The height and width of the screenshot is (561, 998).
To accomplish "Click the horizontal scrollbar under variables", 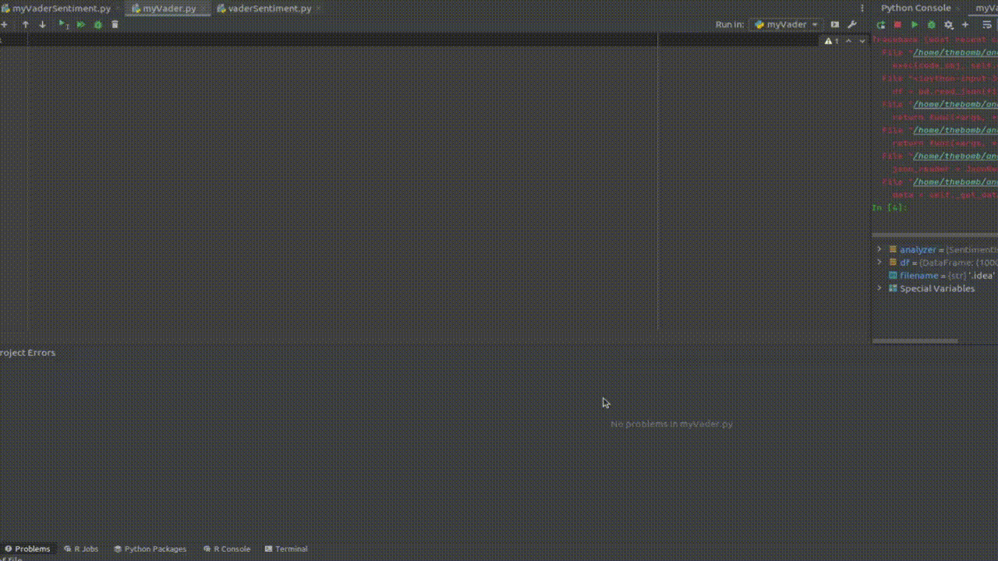I will [x=915, y=340].
